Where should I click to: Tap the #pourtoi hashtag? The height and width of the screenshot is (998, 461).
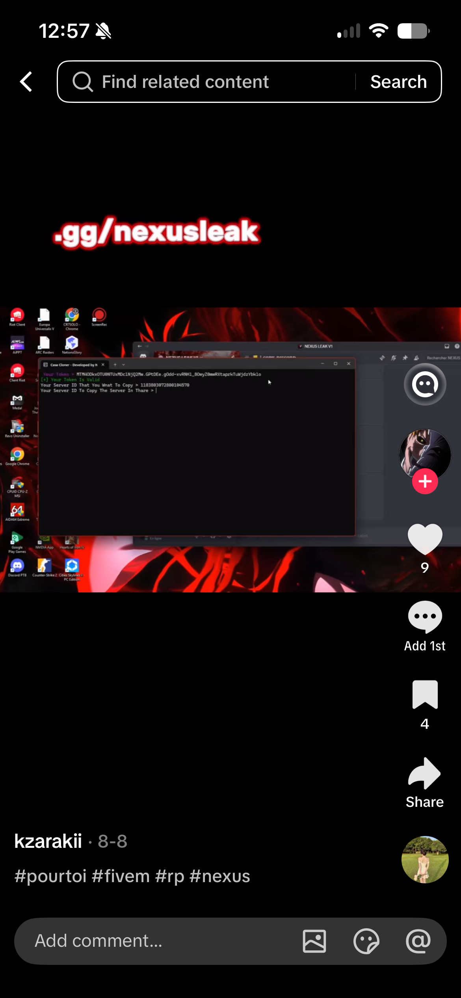click(50, 876)
